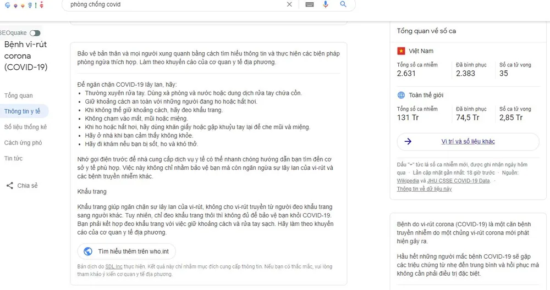Click the Nhớ gọi điện trước paragraph
Screen dimensions: 550x290
click(x=205, y=168)
